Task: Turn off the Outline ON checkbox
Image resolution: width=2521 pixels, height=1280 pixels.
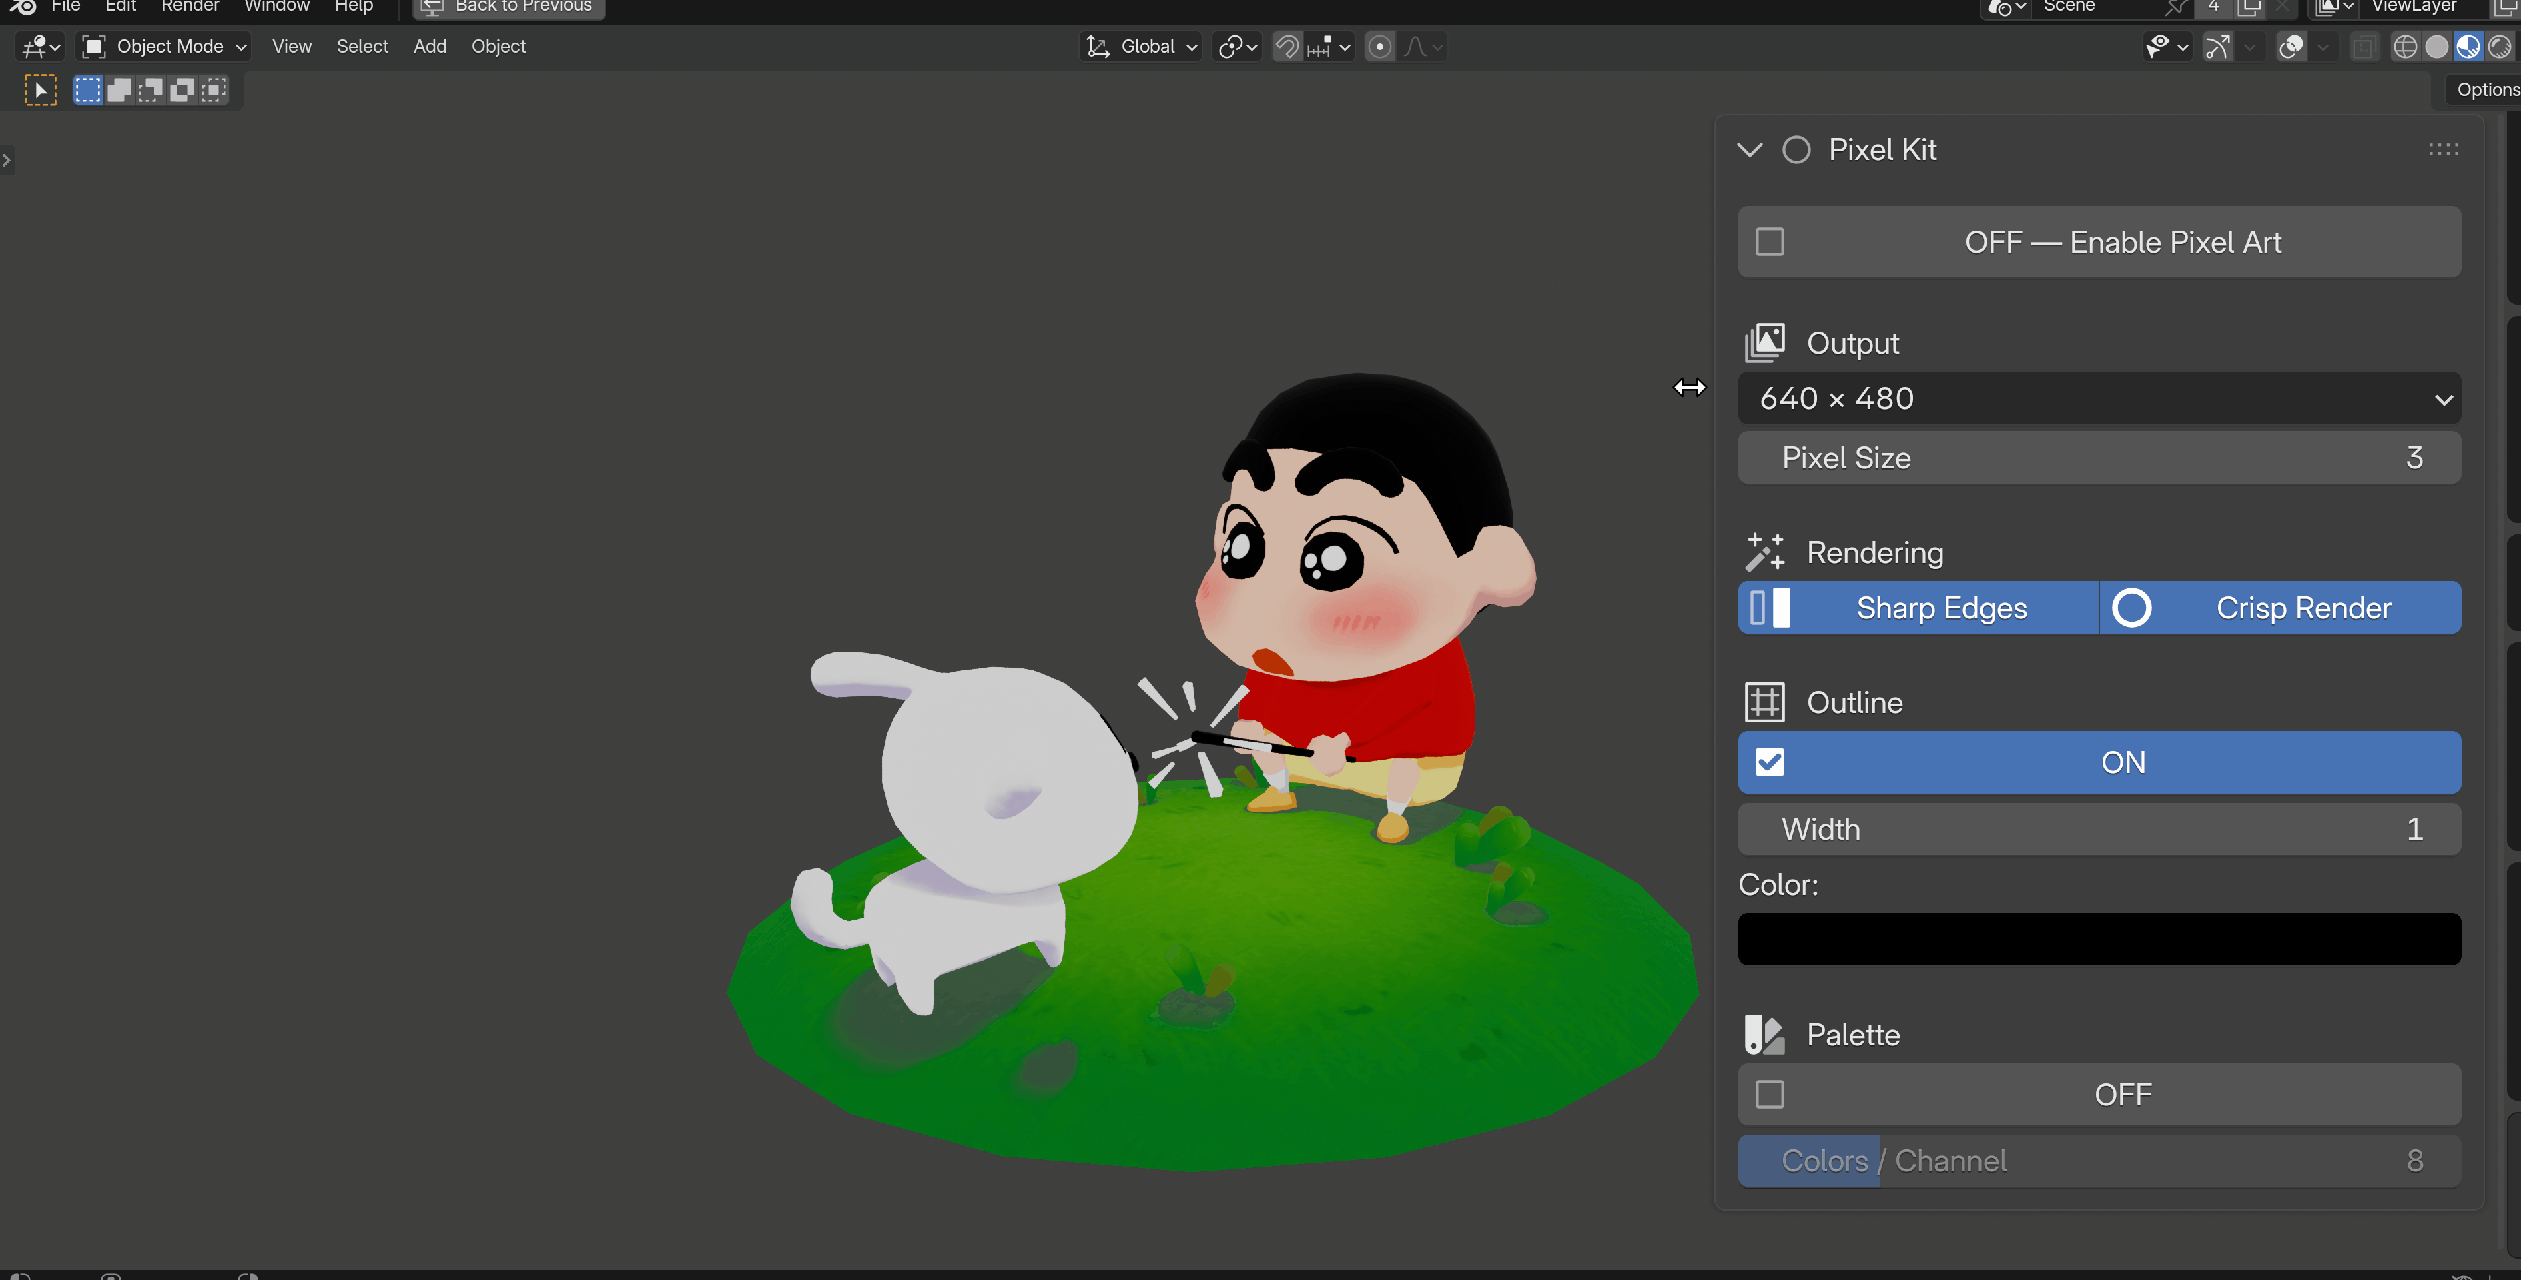Action: pyautogui.click(x=1770, y=762)
